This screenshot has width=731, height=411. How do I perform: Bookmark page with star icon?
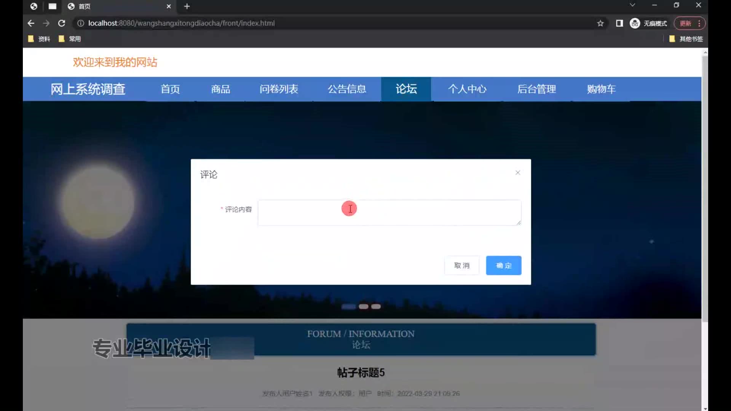click(600, 23)
